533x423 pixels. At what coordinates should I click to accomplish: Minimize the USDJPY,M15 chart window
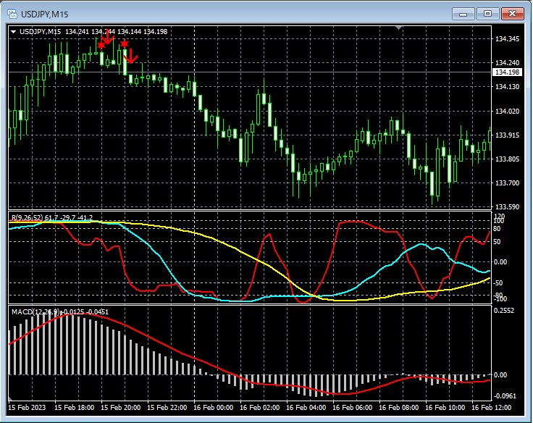click(x=464, y=14)
